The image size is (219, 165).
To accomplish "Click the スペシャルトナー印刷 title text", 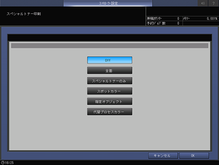I will point(24,14).
